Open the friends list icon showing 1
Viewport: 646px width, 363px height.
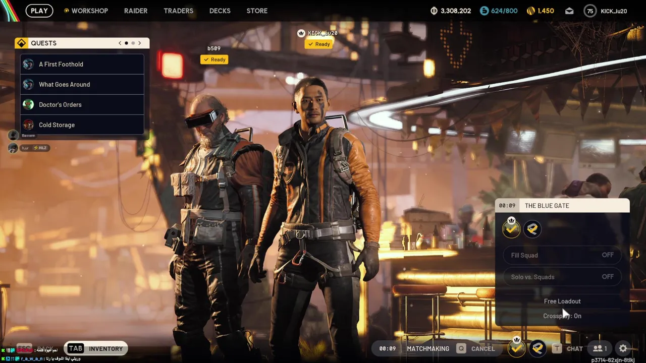click(600, 348)
